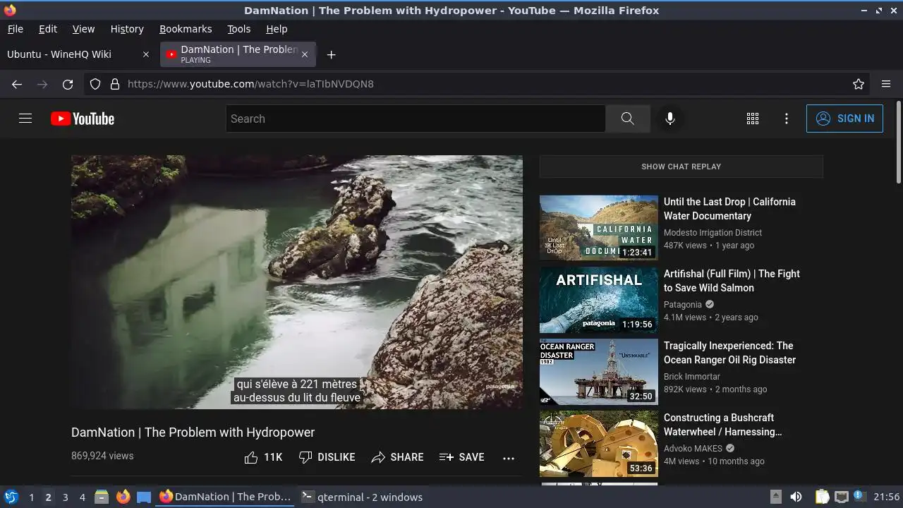Go back with Firefox back arrow
The width and height of the screenshot is (903, 508).
coord(17,84)
